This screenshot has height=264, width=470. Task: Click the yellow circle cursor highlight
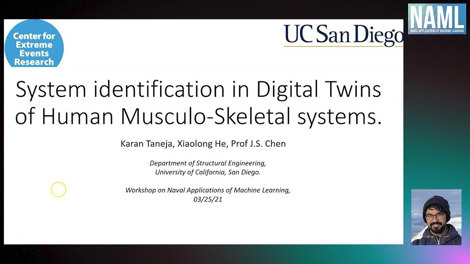[58, 190]
